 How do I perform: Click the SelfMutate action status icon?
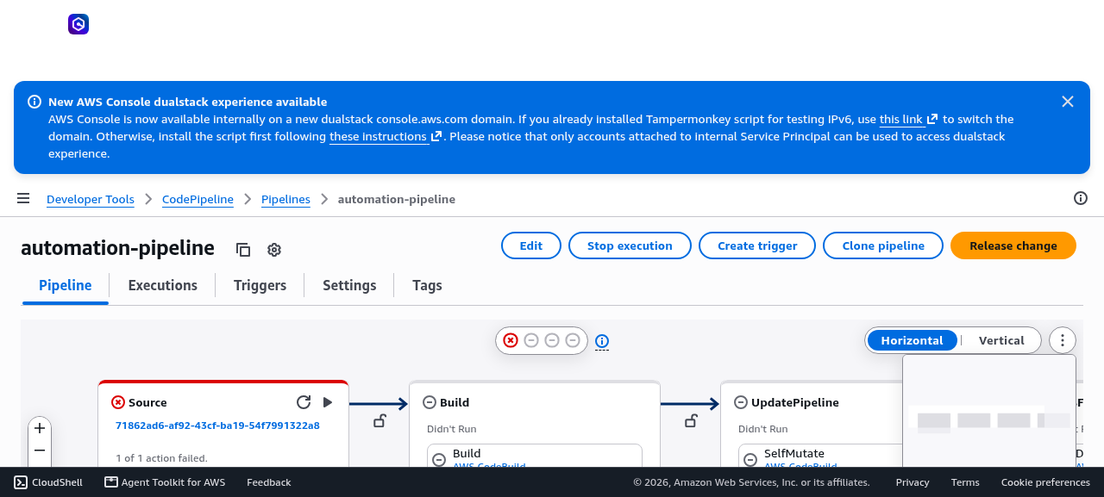(750, 460)
